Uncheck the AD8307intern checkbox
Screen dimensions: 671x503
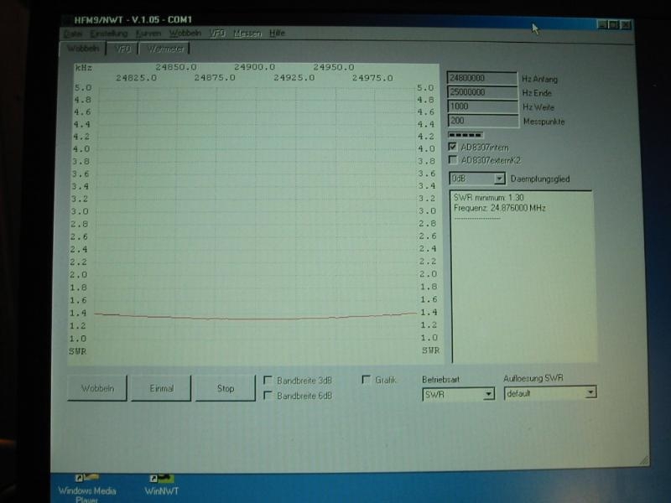point(452,147)
